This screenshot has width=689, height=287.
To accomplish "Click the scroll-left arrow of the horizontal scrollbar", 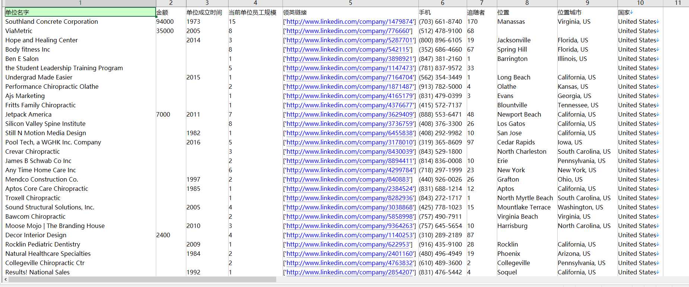I will (x=5, y=279).
